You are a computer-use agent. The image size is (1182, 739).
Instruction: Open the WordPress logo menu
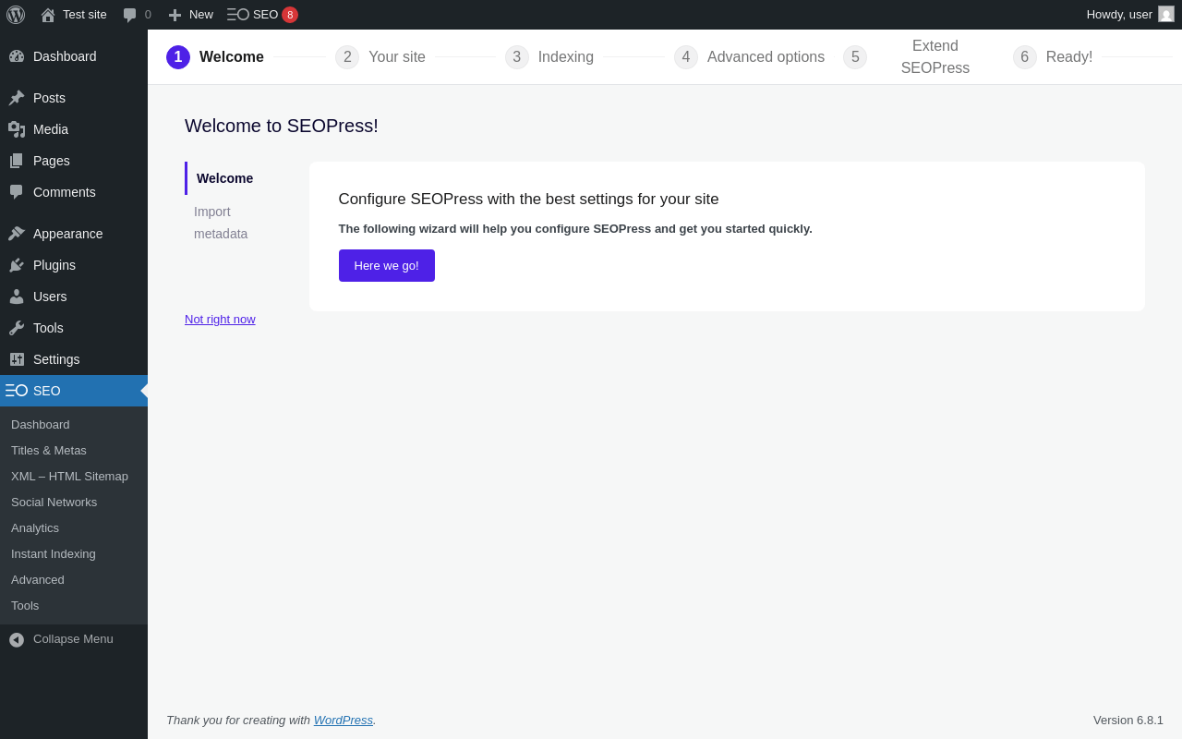[16, 15]
